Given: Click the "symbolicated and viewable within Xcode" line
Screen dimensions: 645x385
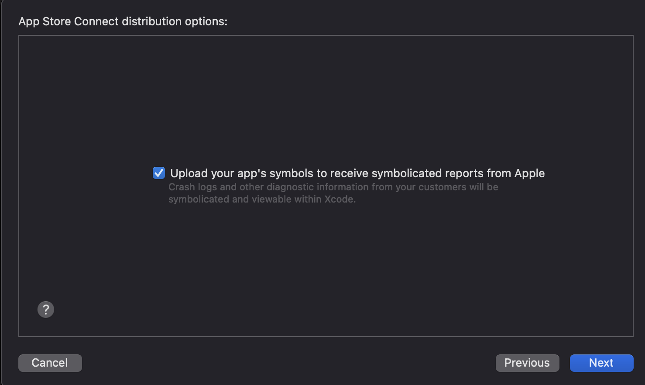Looking at the screenshot, I should (x=262, y=199).
